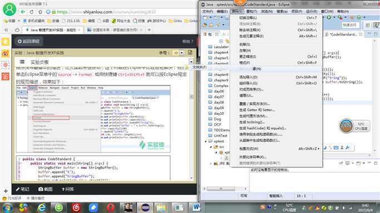
Task: Click the Eclipse new file toolbar icon
Action: point(205,17)
